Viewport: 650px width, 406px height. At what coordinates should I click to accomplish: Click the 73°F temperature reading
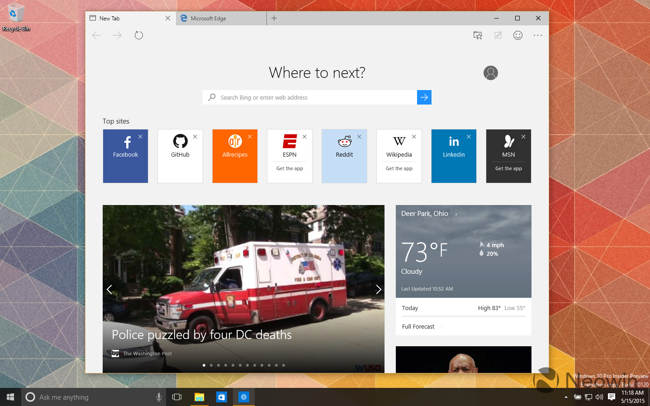point(424,252)
